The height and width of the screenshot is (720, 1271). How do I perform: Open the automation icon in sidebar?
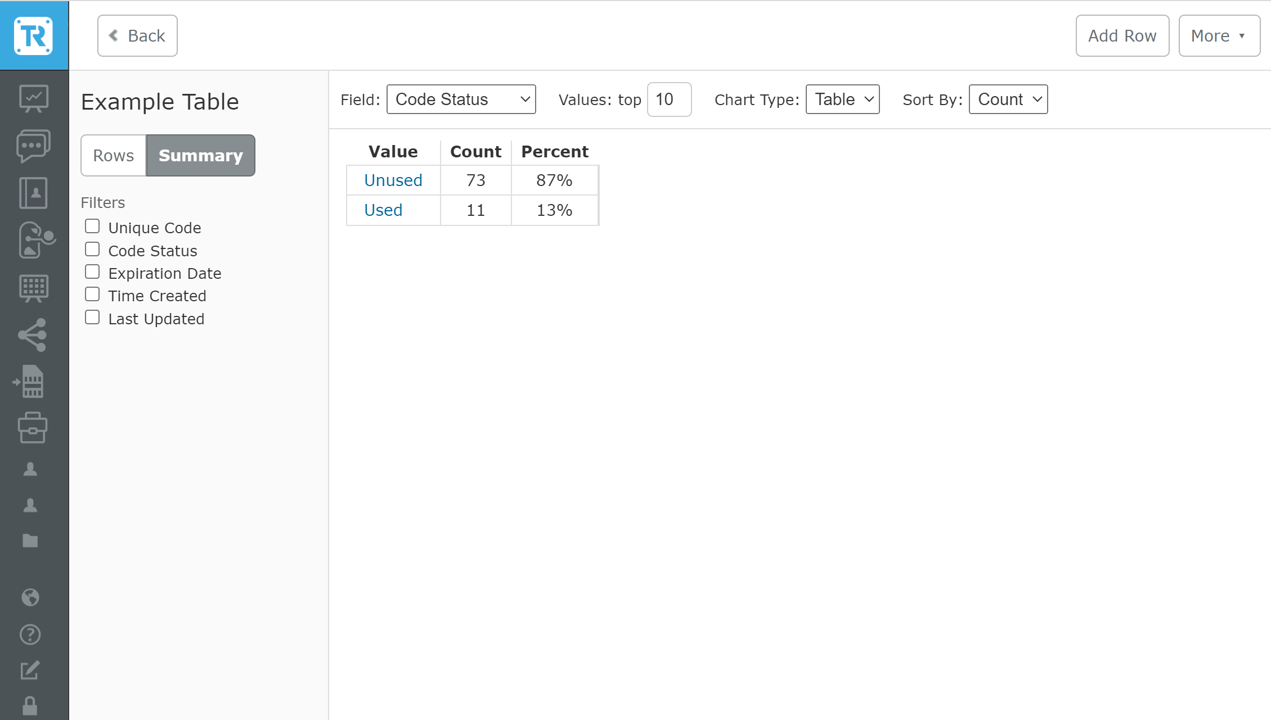coord(36,240)
